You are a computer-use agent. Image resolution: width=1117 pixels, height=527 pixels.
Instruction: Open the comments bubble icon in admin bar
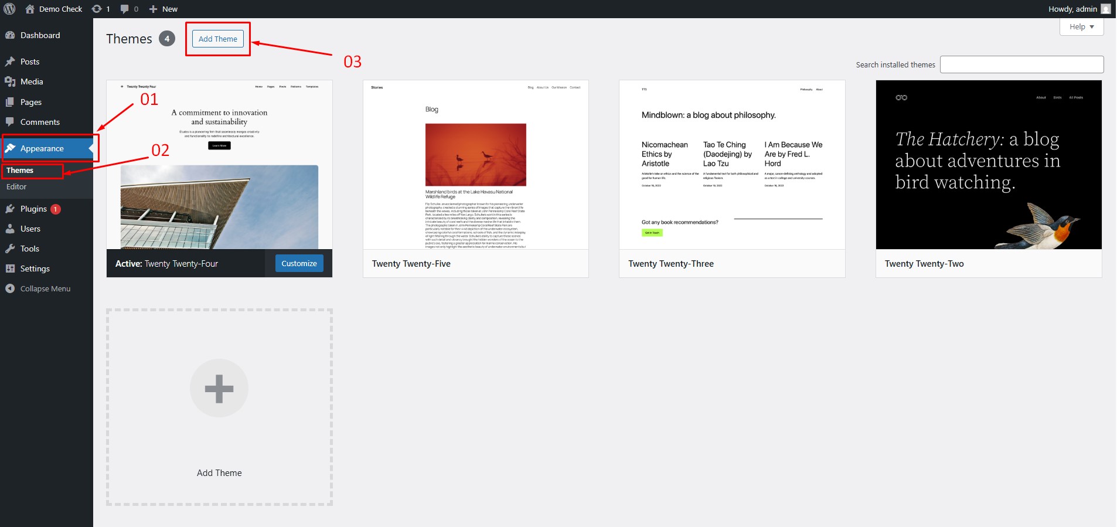pos(125,9)
